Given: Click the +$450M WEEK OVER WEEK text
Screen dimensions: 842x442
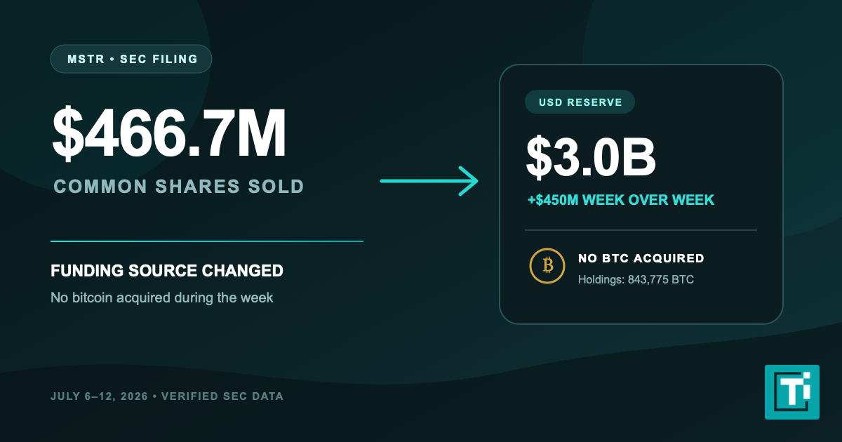Looking at the screenshot, I should pyautogui.click(x=621, y=200).
